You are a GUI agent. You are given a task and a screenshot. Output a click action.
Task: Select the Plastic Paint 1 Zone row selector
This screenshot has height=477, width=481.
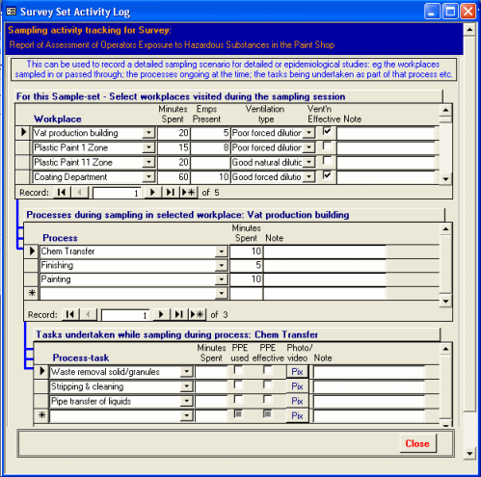tap(23, 147)
